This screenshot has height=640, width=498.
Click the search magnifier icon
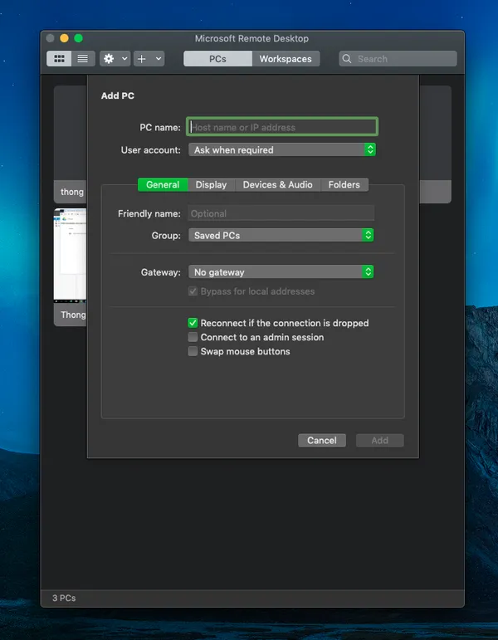click(347, 59)
